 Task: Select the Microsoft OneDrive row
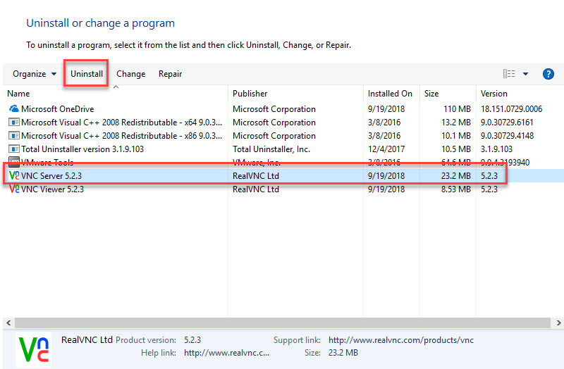click(x=283, y=109)
